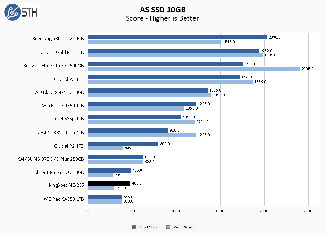The height and width of the screenshot is (235, 326).
Task: Select the Read Score legend label
Action: coord(149,227)
